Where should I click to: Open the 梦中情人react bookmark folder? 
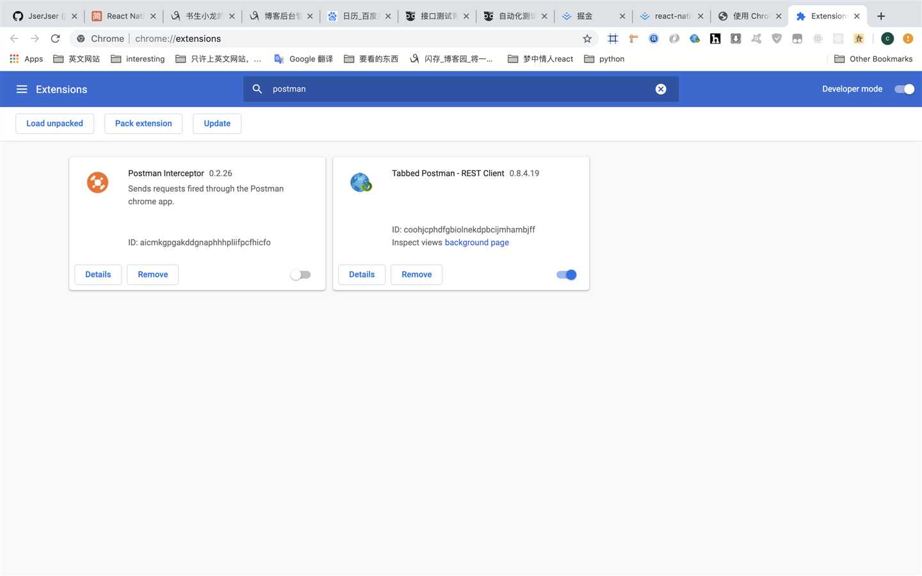pyautogui.click(x=540, y=59)
